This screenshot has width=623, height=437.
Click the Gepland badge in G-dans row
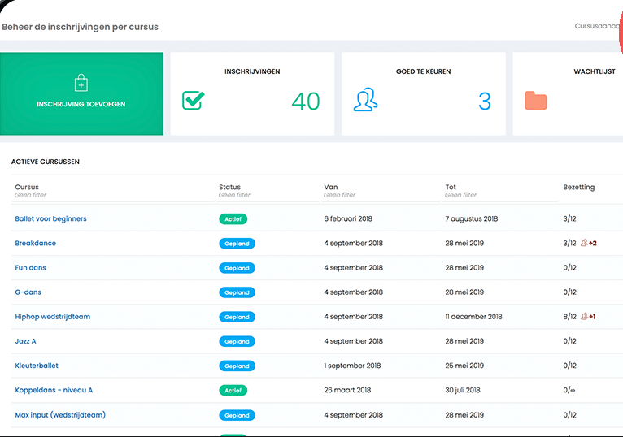click(x=237, y=292)
